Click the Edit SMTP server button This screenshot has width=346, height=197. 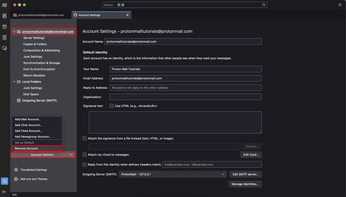pyautogui.click(x=245, y=174)
